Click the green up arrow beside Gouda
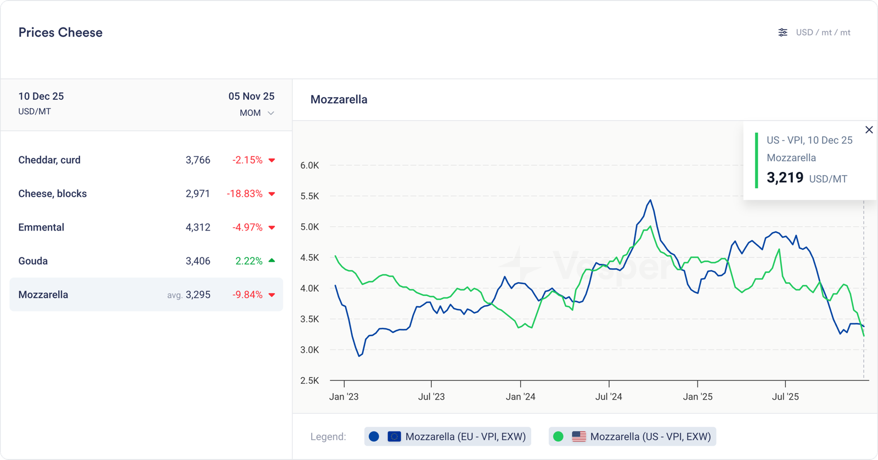Screen dimensions: 878x460 tap(272, 261)
